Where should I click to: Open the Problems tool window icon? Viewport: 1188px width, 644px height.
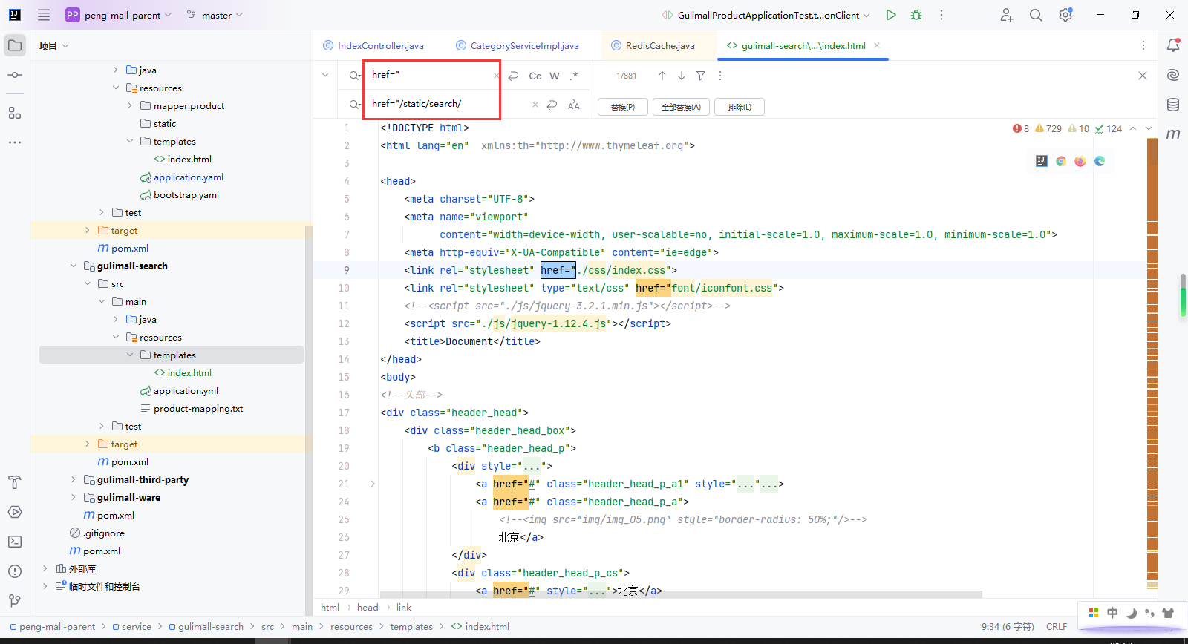(15, 571)
